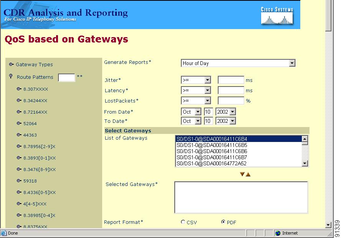341x238 pixels.
Task: Open the Latency operator dropdown
Action: [x=208, y=90]
